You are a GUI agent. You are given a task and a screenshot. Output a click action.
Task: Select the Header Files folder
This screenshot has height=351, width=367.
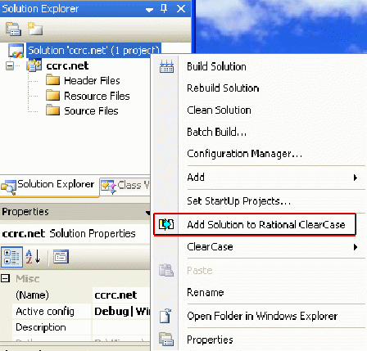(x=92, y=81)
